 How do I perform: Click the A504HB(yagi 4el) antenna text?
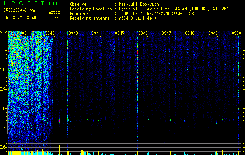point(137,18)
